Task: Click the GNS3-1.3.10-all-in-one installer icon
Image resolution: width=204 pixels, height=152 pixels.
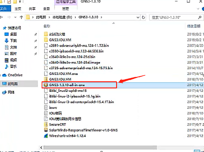Action: [x=46, y=85]
